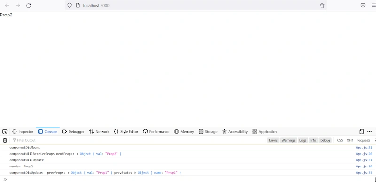This screenshot has width=376, height=183.
Task: Switch to the Console tab
Action: pyautogui.click(x=48, y=132)
